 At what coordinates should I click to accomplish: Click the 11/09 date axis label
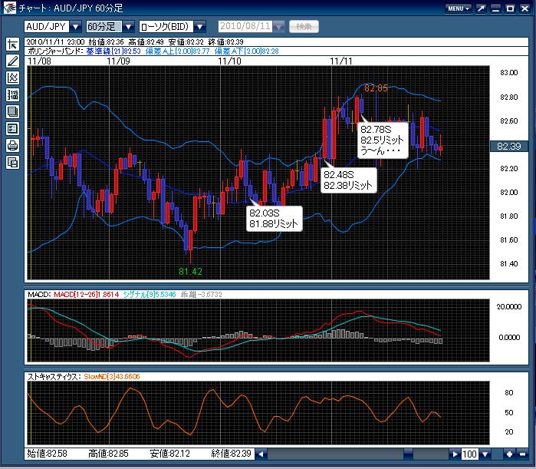[x=118, y=61]
